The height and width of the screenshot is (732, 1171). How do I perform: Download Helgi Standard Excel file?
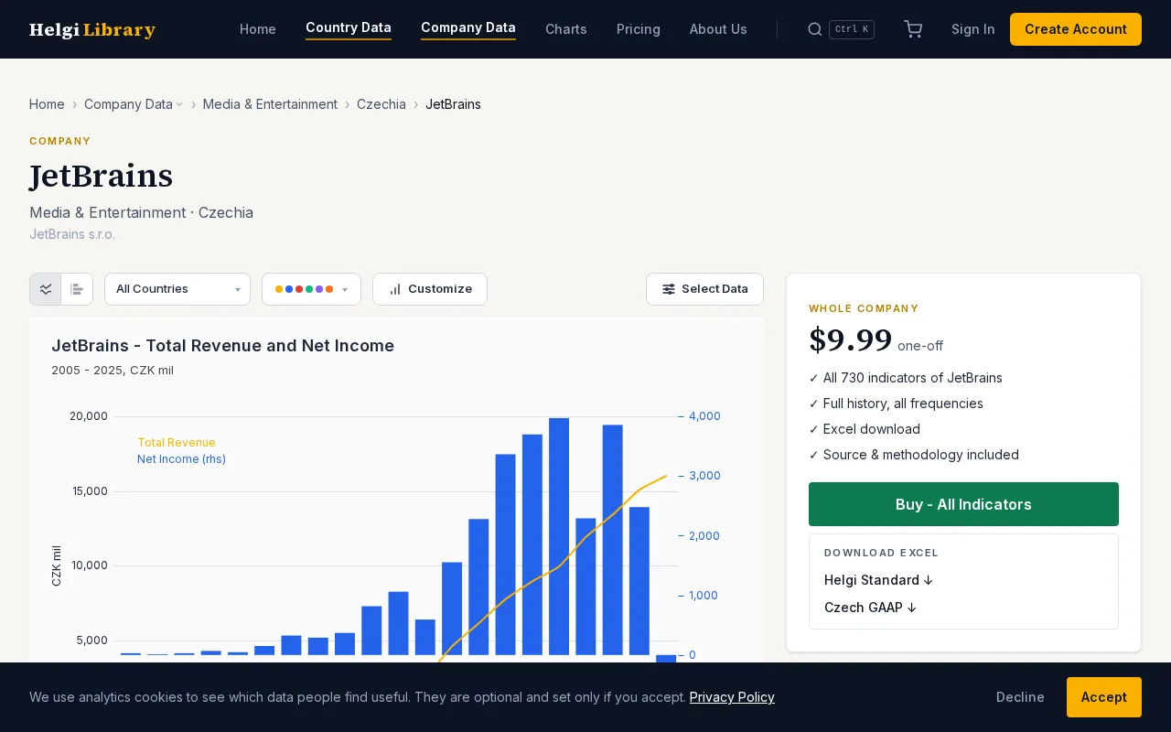(x=878, y=580)
